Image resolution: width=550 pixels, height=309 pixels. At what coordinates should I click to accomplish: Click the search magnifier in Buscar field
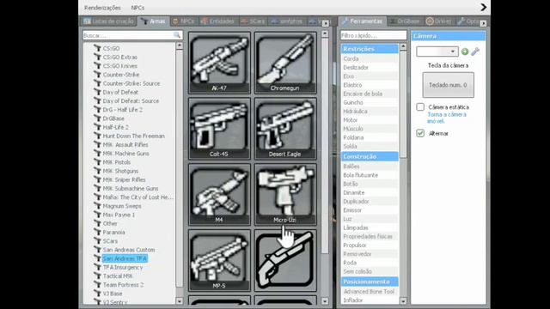point(177,35)
